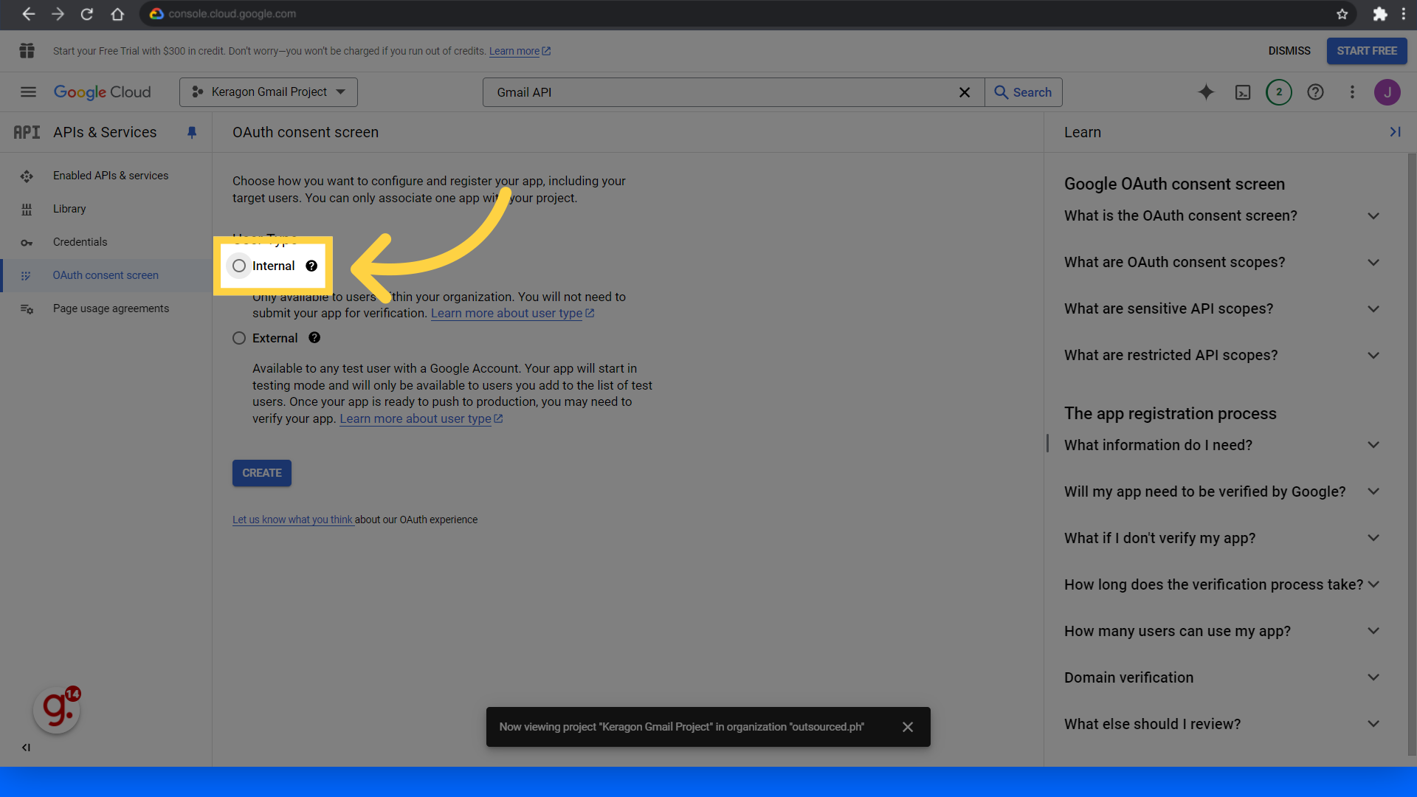Open Library in the sidebar
The width and height of the screenshot is (1417, 797).
(106, 209)
